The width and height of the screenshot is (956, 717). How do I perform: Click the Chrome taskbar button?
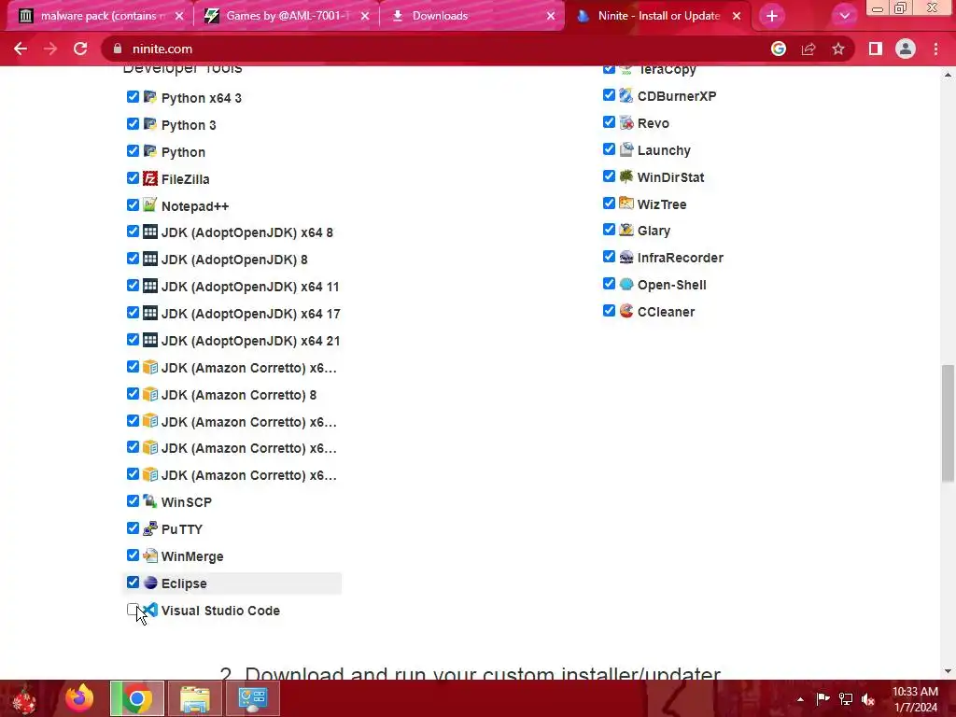tap(137, 698)
